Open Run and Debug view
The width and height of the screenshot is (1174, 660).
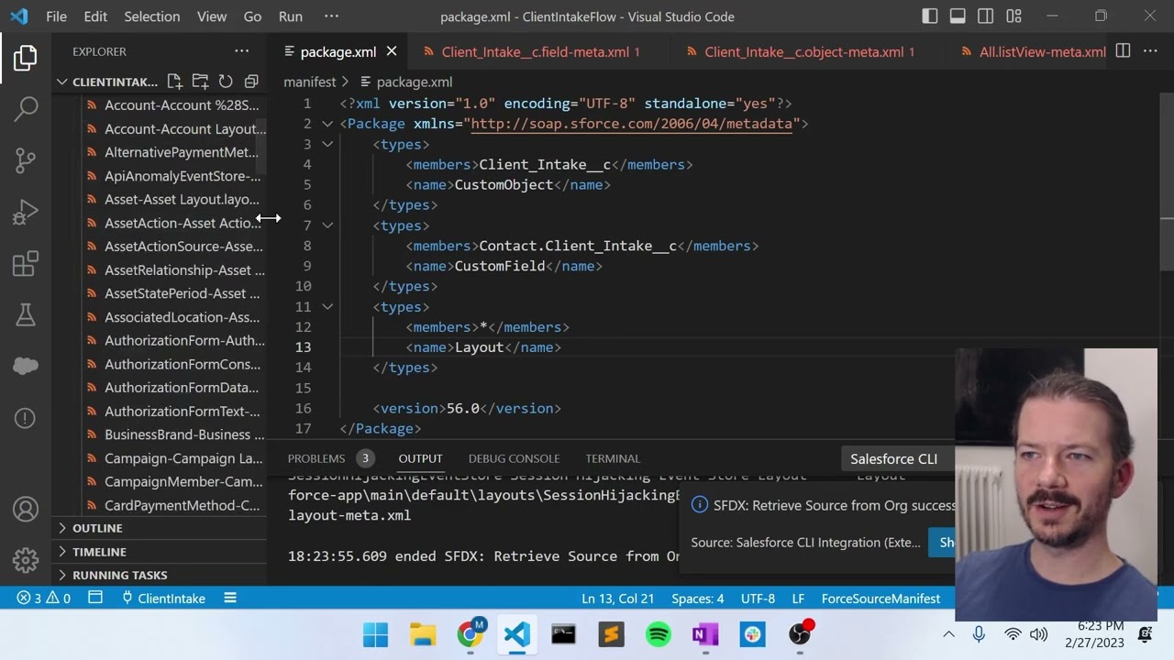click(x=26, y=213)
